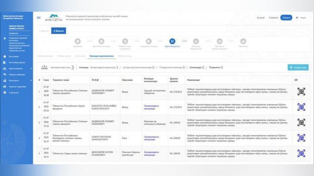Select the Русский language option
The height and width of the screenshot is (176, 314).
coord(261,18)
